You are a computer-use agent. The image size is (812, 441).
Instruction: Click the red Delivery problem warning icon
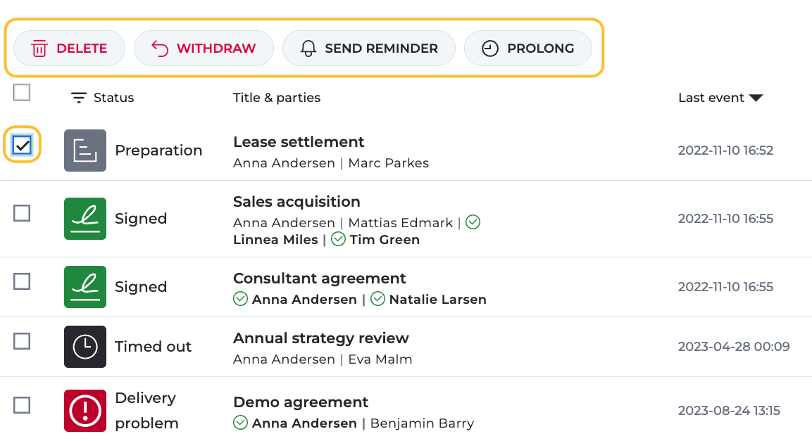85,411
